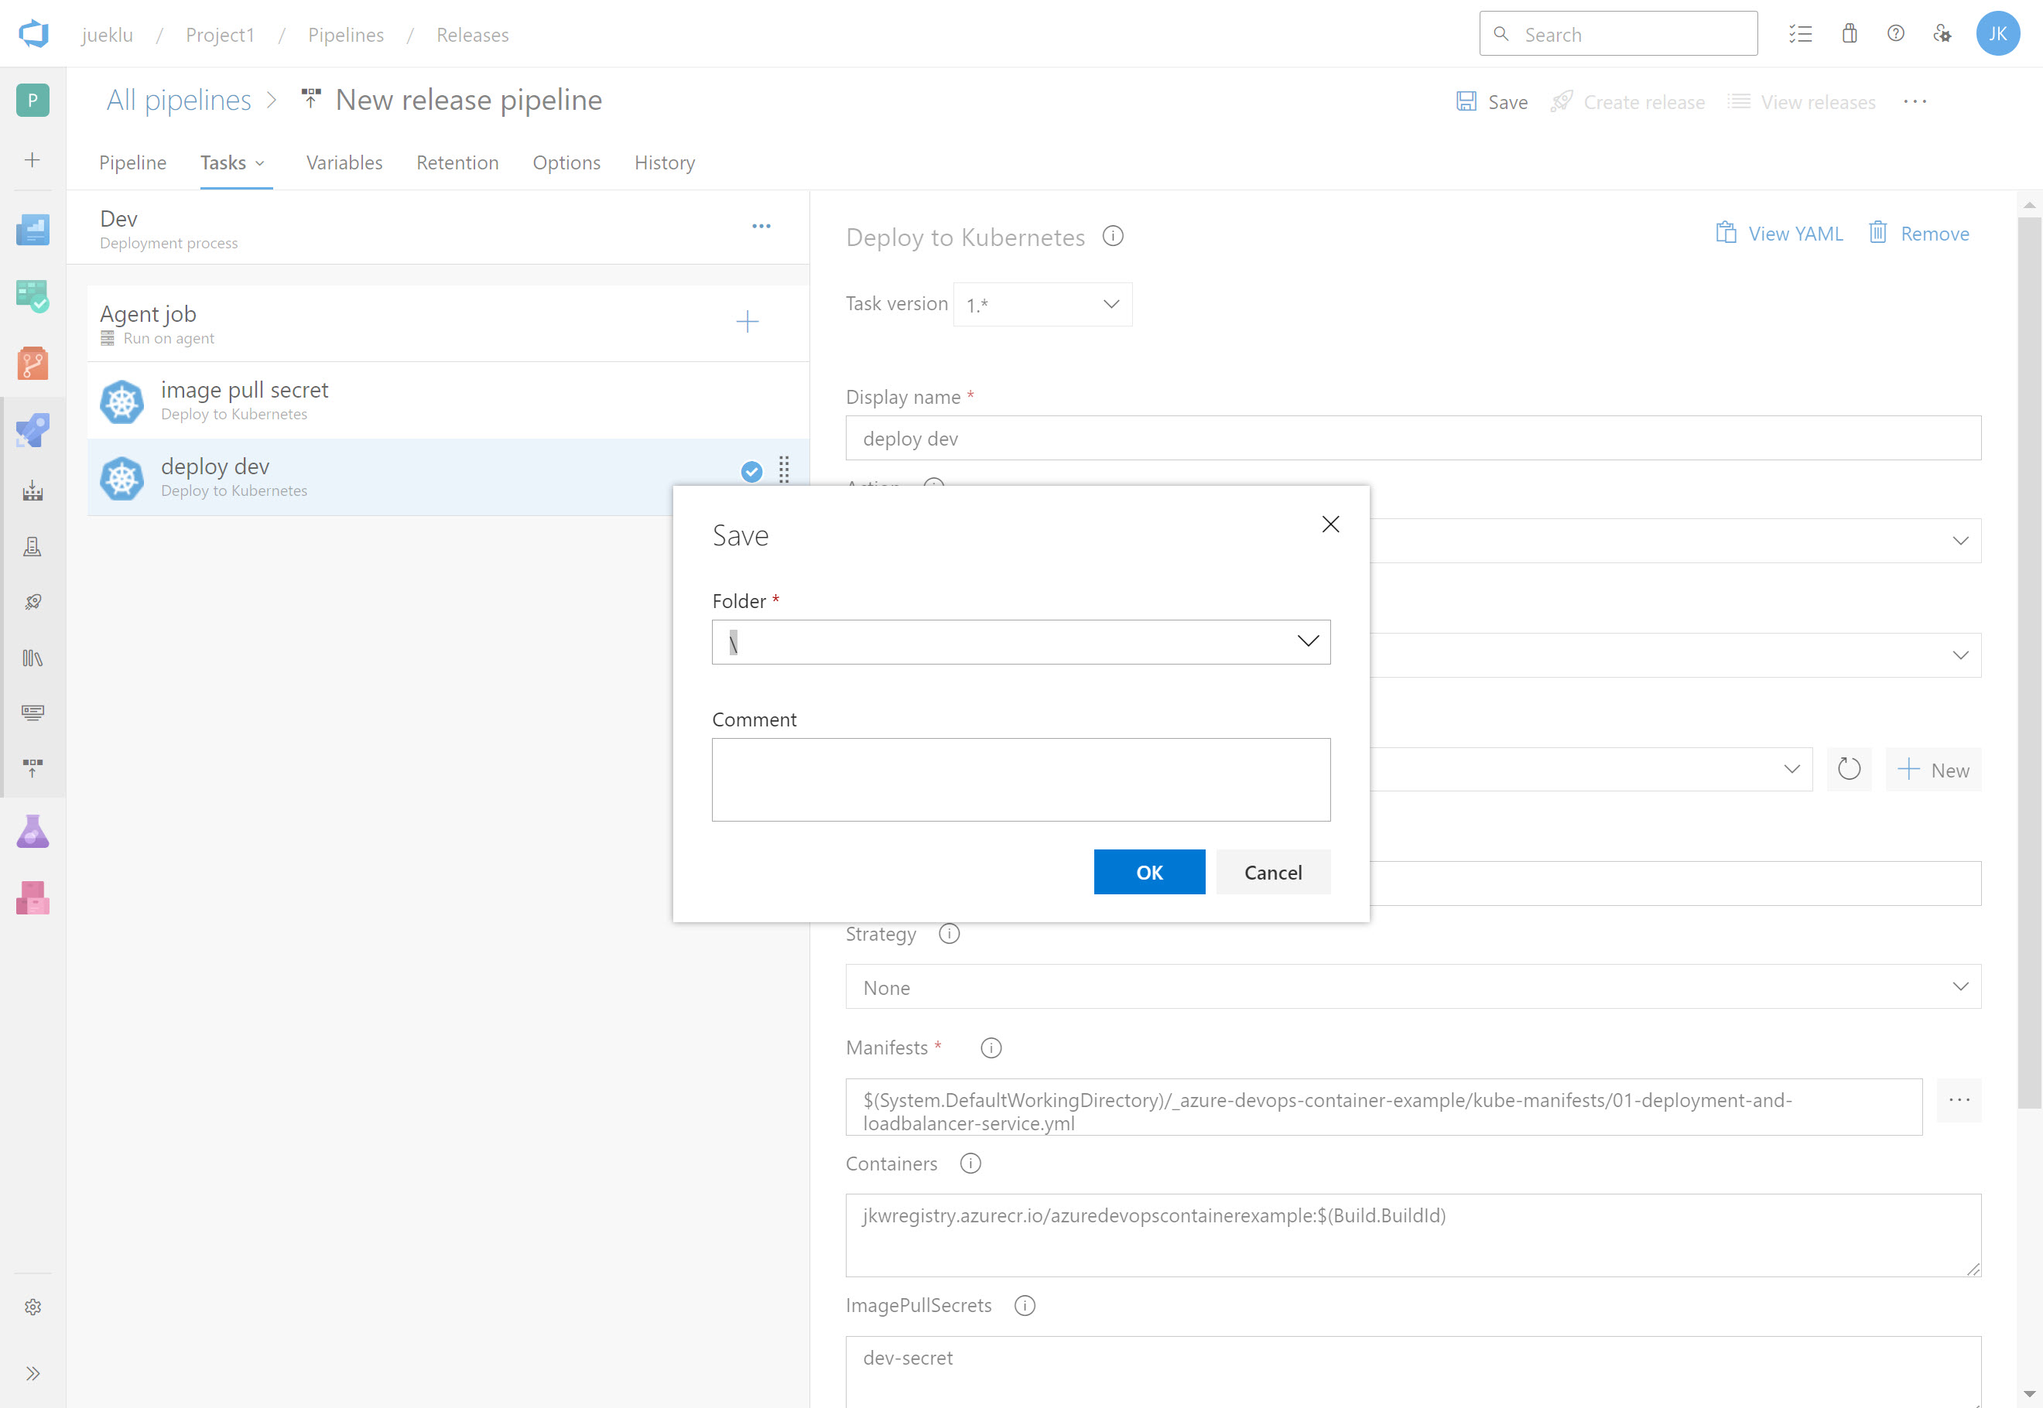Viewport: 2043px width, 1408px height.
Task: Click refresh icon beside New button
Action: 1848,769
